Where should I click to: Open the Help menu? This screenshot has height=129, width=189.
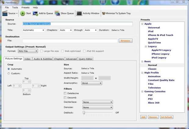[x=35, y=8]
